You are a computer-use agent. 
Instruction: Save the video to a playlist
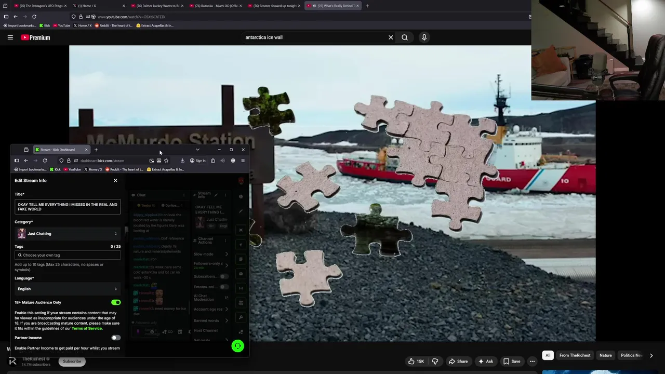click(512, 362)
